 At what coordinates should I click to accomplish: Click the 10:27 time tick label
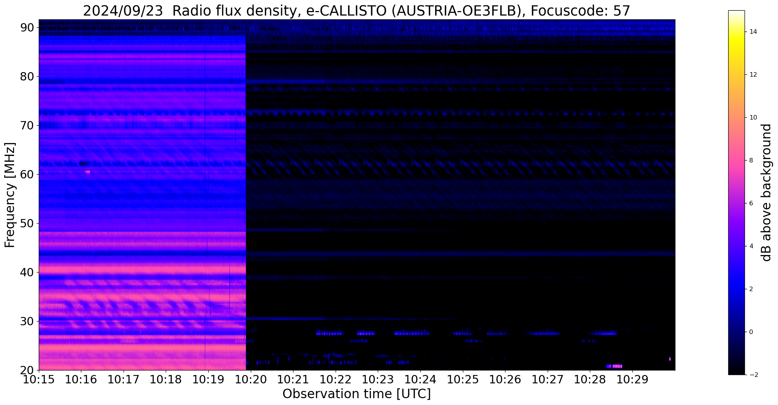pyautogui.click(x=548, y=379)
